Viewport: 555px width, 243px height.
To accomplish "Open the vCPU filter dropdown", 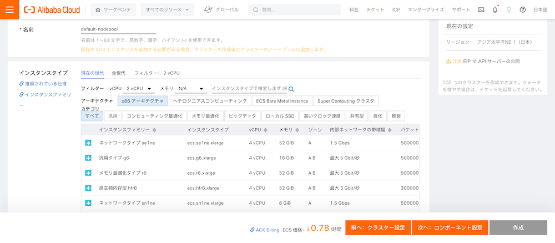I will point(138,89).
